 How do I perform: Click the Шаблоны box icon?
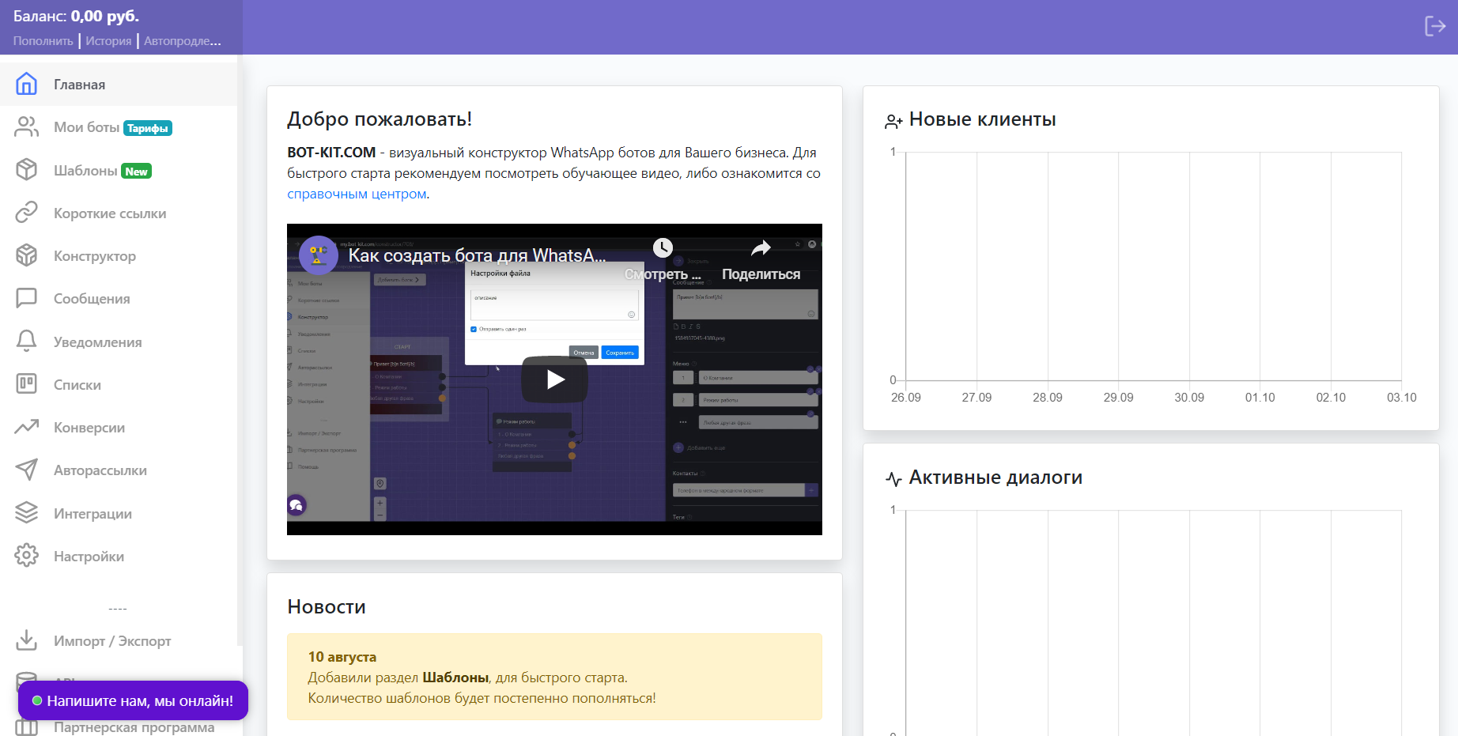(27, 170)
